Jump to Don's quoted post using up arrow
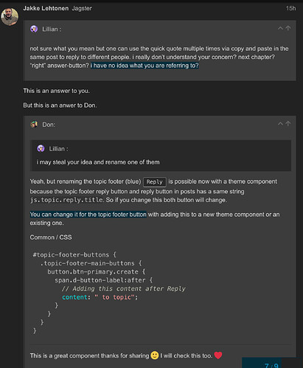This screenshot has height=368, width=303. (288, 124)
